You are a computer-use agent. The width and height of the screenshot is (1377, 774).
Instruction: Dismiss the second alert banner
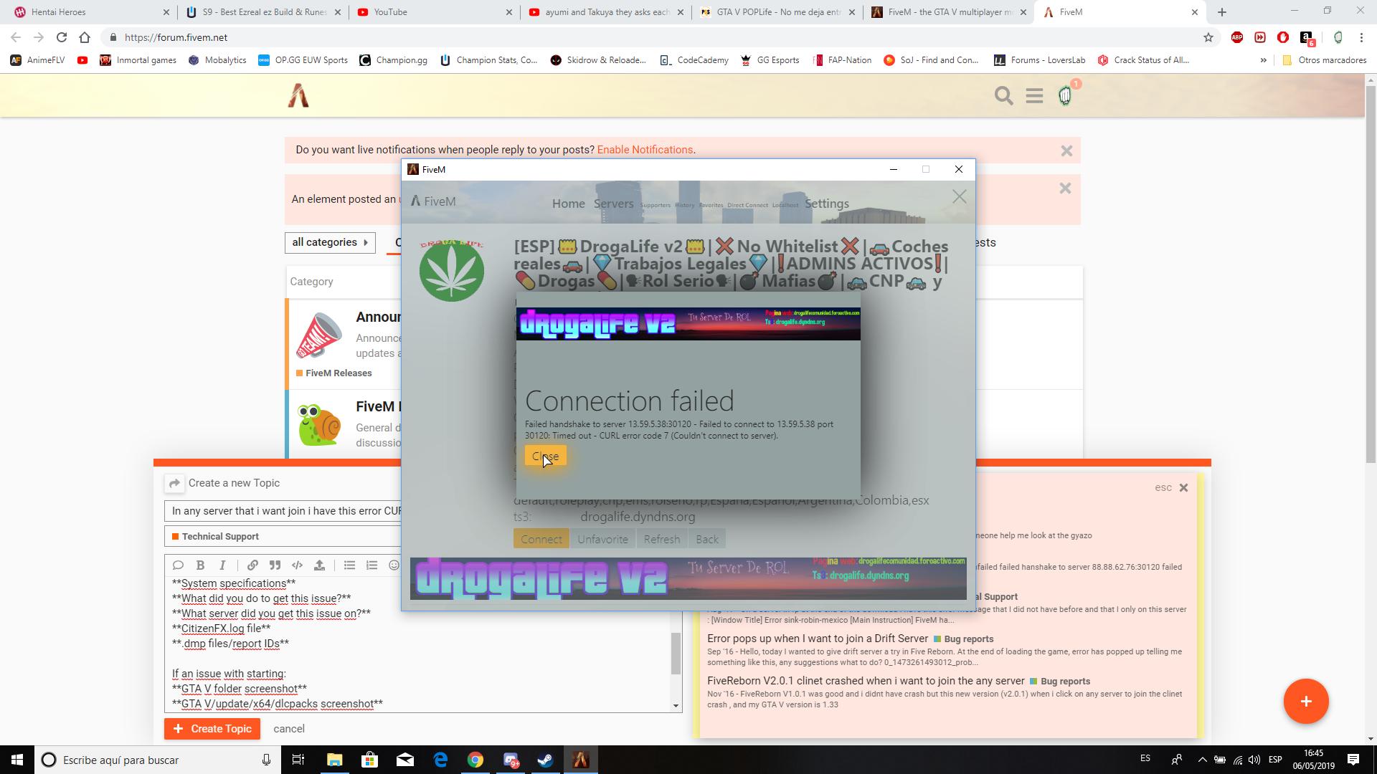[1065, 188]
